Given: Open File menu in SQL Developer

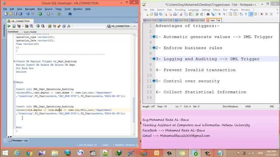Looking at the screenshot, I should [x=5, y=9].
